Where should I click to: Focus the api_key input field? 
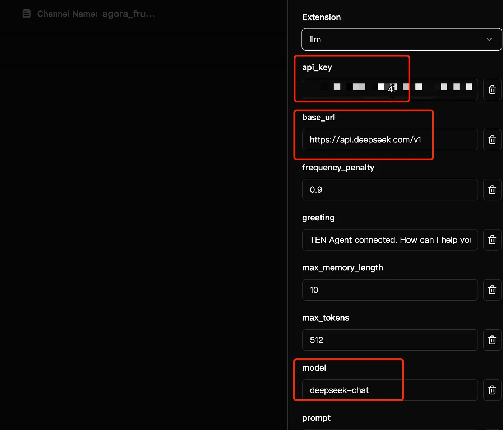[390, 90]
